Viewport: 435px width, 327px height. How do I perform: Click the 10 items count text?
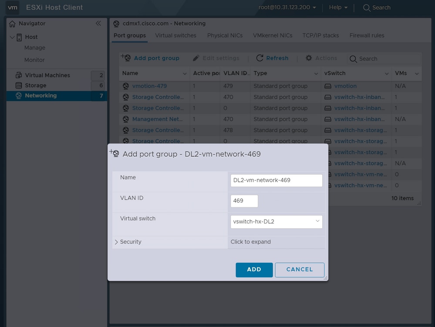[x=402, y=198]
